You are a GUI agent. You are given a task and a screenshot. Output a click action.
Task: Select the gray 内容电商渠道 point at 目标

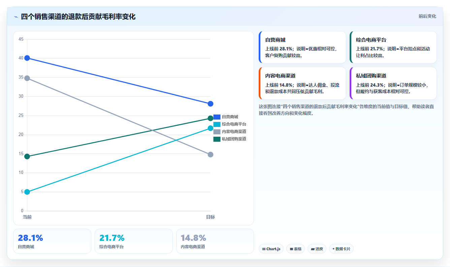tap(211, 154)
